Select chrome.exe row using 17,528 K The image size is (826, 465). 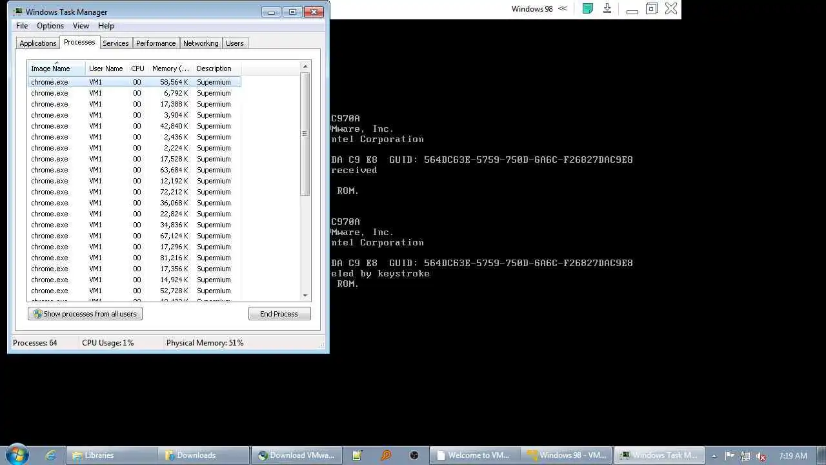[134, 159]
